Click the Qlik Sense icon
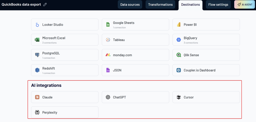The image size is (256, 122). click(x=179, y=55)
